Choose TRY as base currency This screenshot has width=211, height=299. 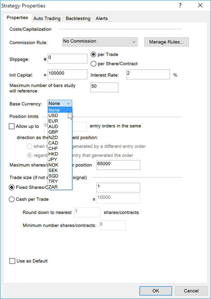[x=60, y=181]
